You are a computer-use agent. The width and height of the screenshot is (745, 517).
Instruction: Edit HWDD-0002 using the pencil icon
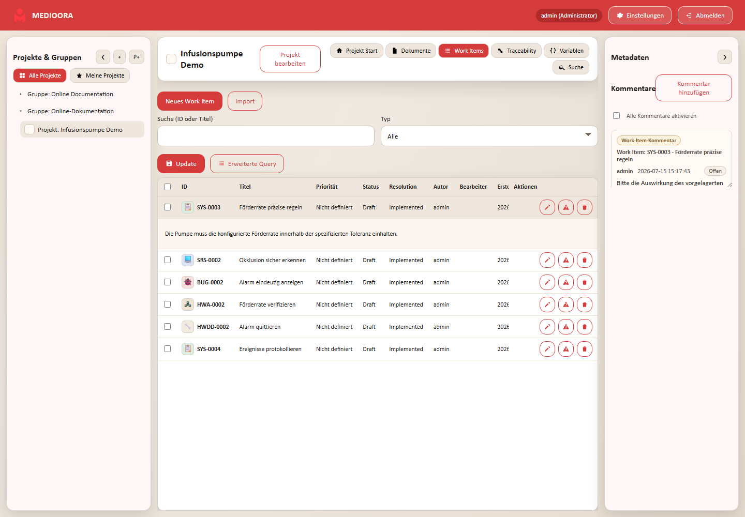(547, 327)
